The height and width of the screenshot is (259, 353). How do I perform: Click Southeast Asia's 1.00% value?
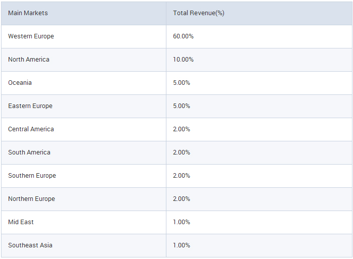pos(182,245)
